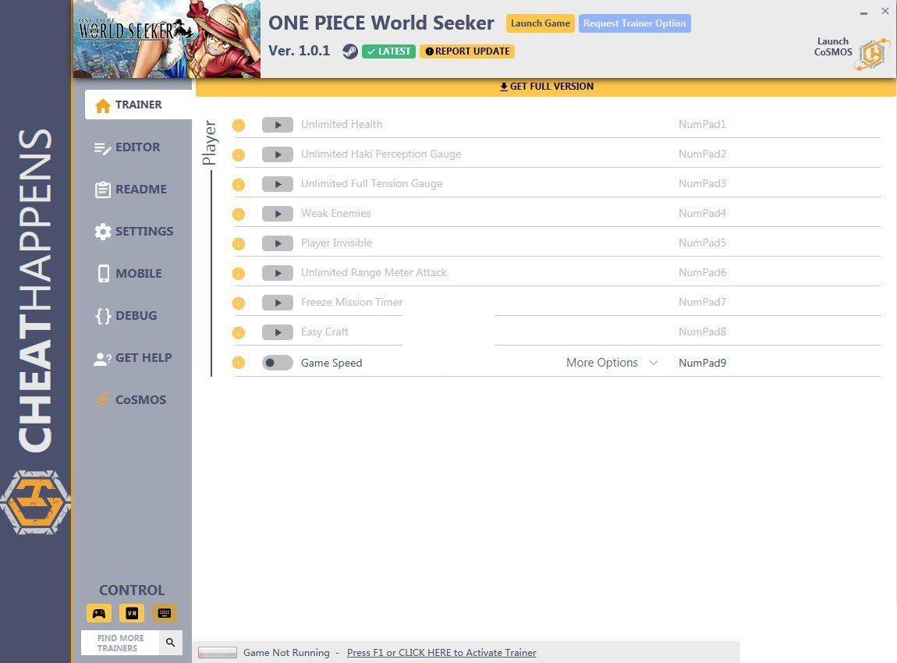Screen dimensions: 897x663
Task: Click the Game Not Running status text
Action: 286,653
